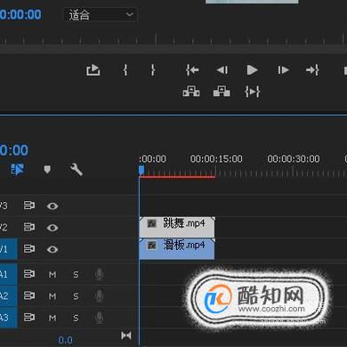Click the Lift button icon
This screenshot has height=347, width=347.
pos(191,92)
